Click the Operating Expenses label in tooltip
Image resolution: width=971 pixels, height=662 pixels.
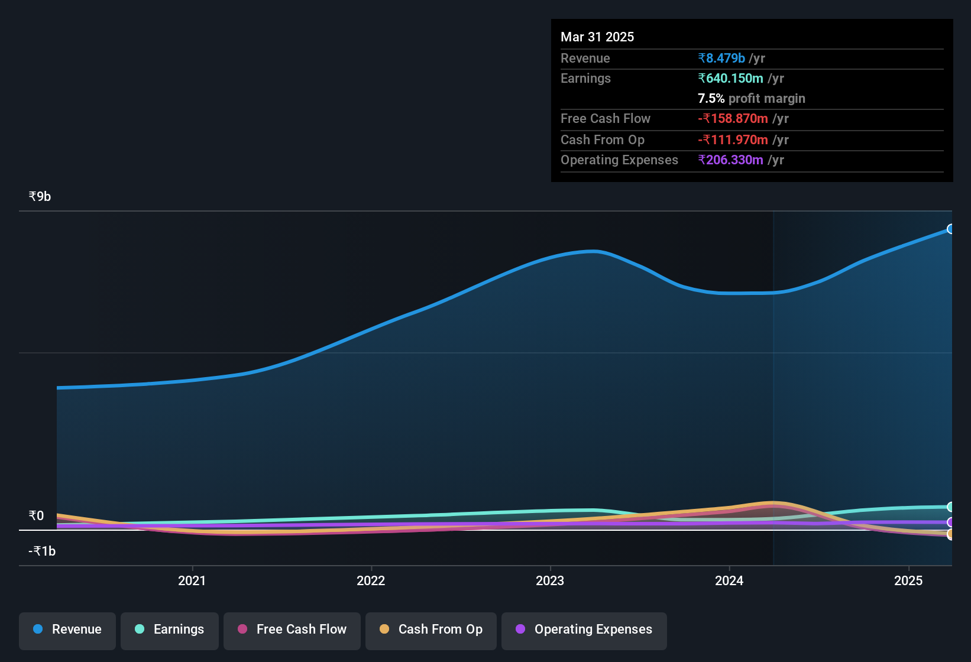click(x=619, y=160)
